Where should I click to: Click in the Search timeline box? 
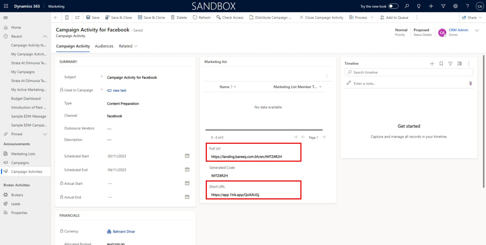click(x=409, y=72)
